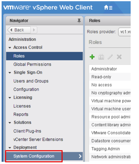Select the Tagging Admin role
This screenshot has height=164, width=139.
110,149
